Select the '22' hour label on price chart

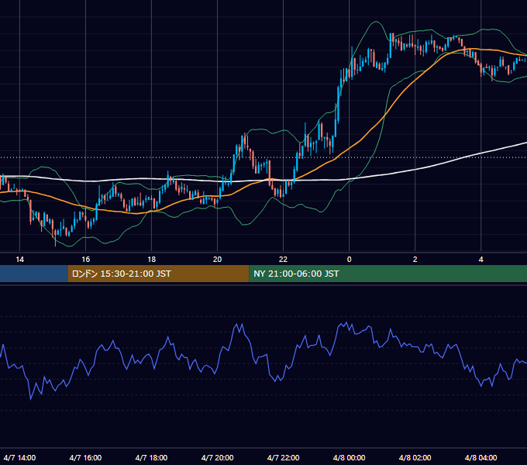pyautogui.click(x=284, y=260)
